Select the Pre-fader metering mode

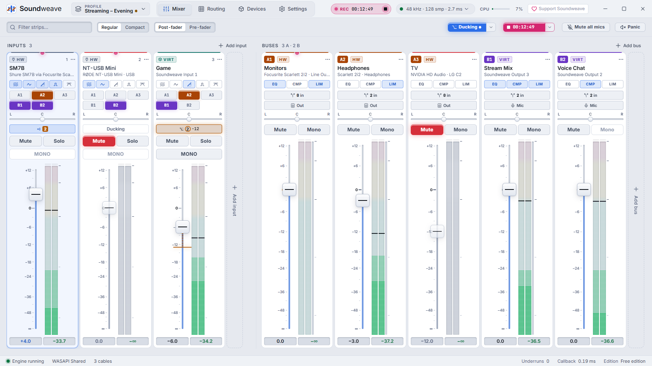200,27
